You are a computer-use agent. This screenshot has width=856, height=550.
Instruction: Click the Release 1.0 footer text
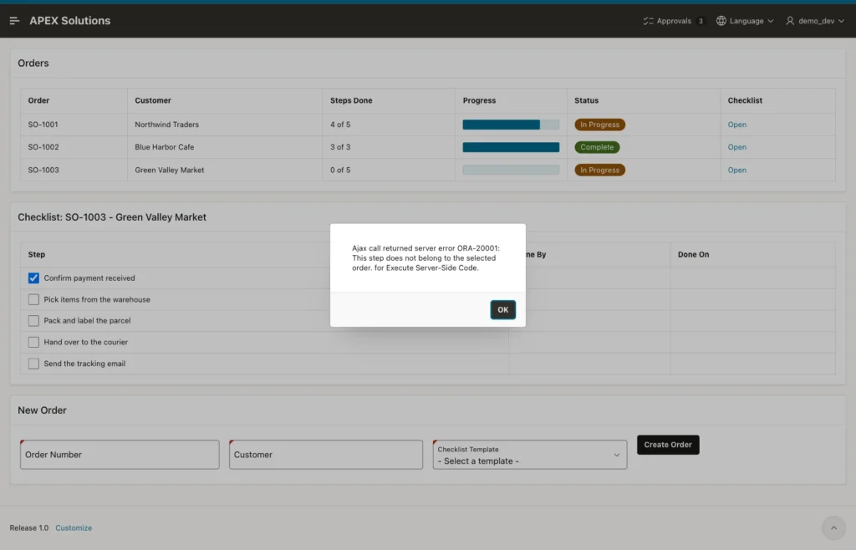pos(29,527)
